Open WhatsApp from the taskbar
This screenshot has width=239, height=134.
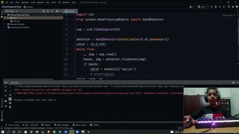click(54, 132)
